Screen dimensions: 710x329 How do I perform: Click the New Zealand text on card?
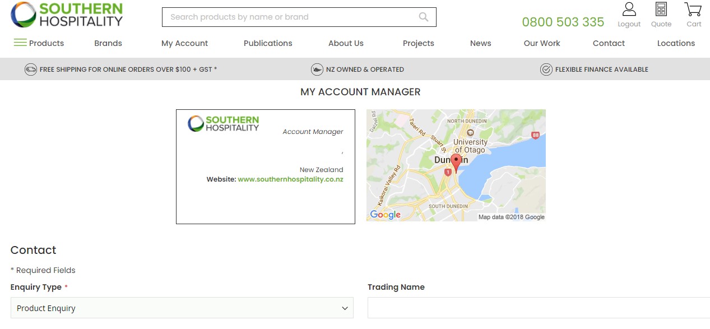(322, 170)
